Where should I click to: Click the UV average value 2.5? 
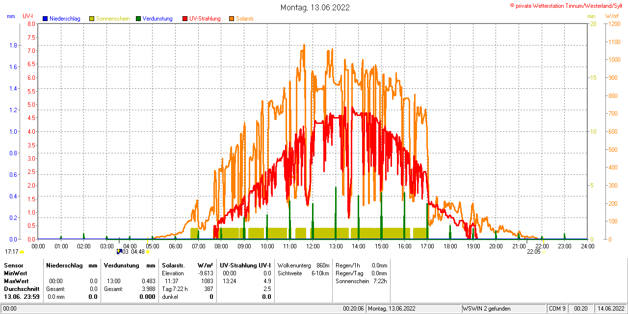(x=267, y=289)
